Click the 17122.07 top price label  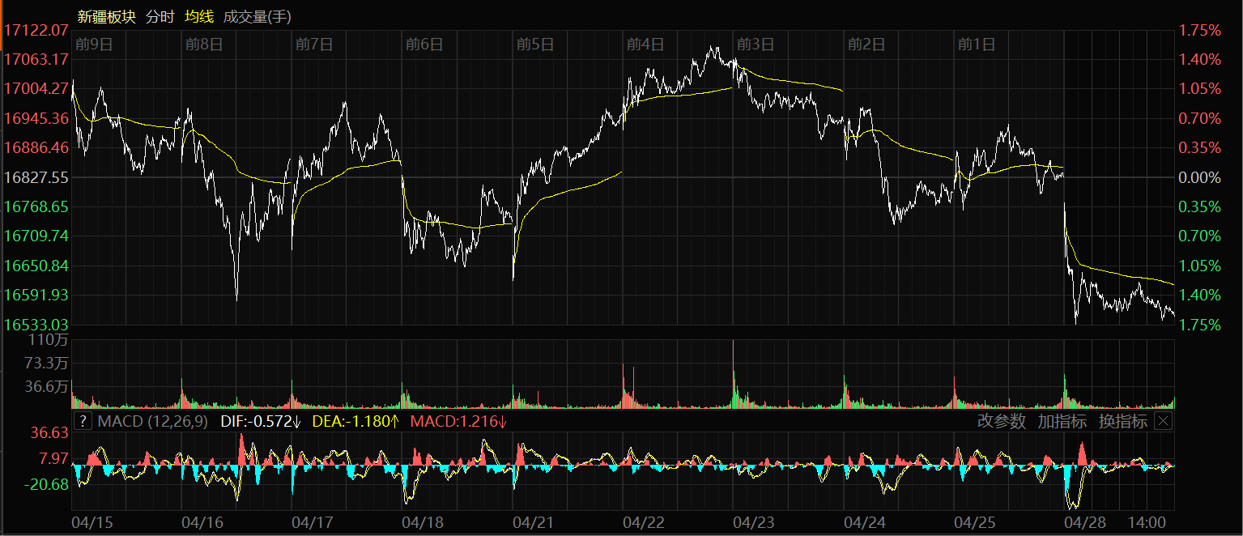[36, 30]
